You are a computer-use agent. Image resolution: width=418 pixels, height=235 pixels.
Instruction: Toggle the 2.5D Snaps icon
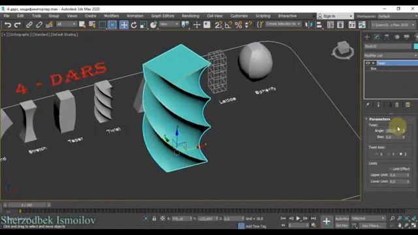click(x=218, y=25)
